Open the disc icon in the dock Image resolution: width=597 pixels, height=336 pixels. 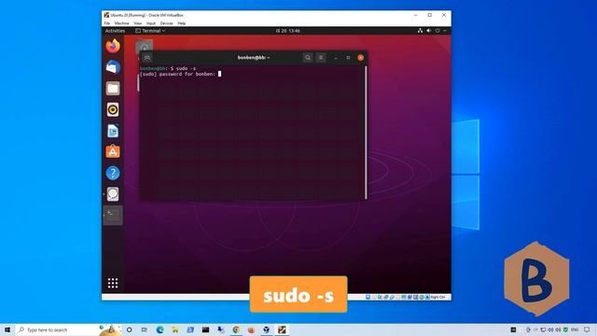click(x=113, y=194)
